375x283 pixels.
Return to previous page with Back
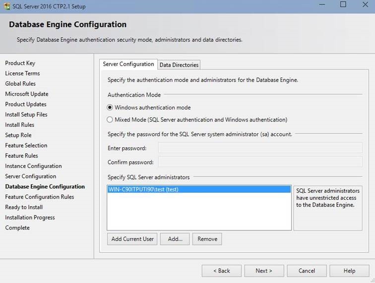coord(221,271)
